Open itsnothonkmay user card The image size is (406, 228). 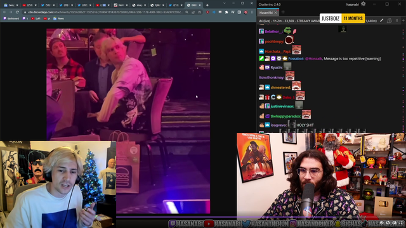pyautogui.click(x=272, y=77)
